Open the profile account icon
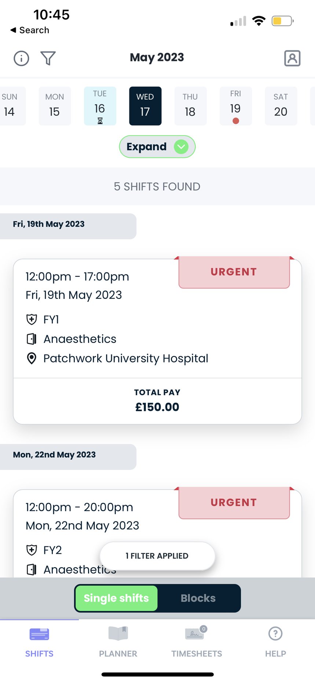The width and height of the screenshot is (315, 683). point(292,58)
